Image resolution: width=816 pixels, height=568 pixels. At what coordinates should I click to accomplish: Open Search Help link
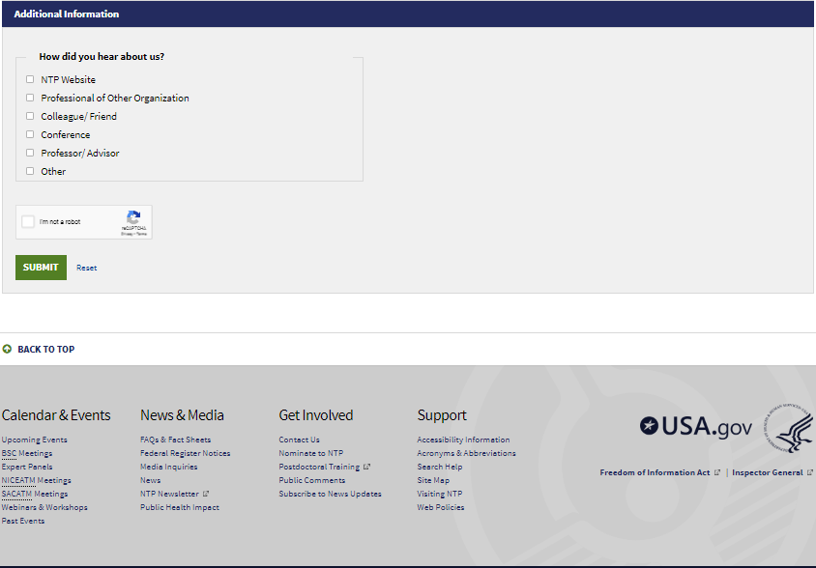440,467
